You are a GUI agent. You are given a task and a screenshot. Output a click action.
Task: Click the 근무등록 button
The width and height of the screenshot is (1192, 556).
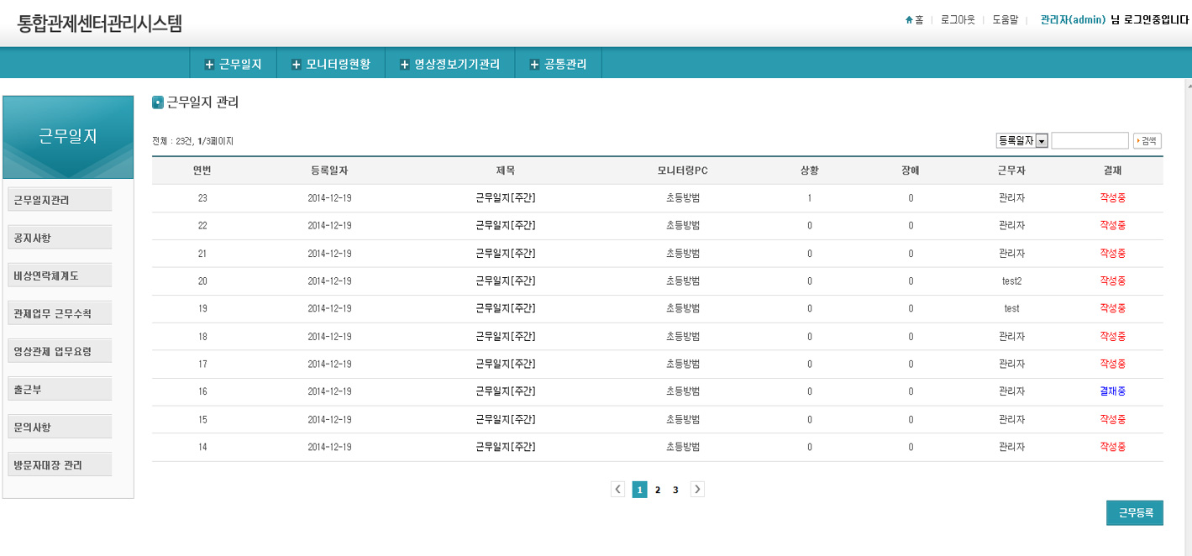click(1135, 512)
